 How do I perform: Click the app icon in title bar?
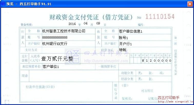(3, 4)
